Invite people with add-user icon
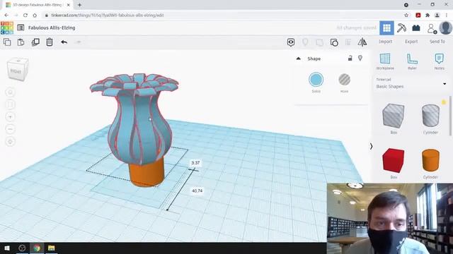 (x=432, y=28)
